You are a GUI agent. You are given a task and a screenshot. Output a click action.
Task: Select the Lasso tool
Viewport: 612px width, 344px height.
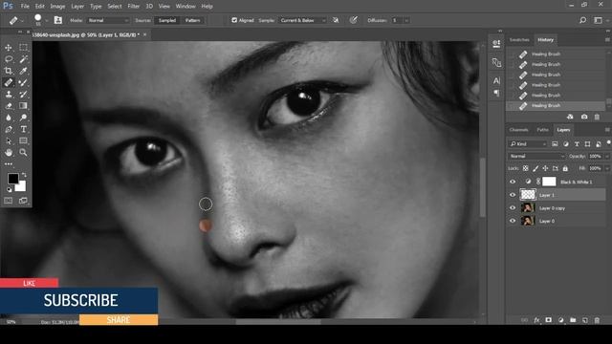[9, 59]
